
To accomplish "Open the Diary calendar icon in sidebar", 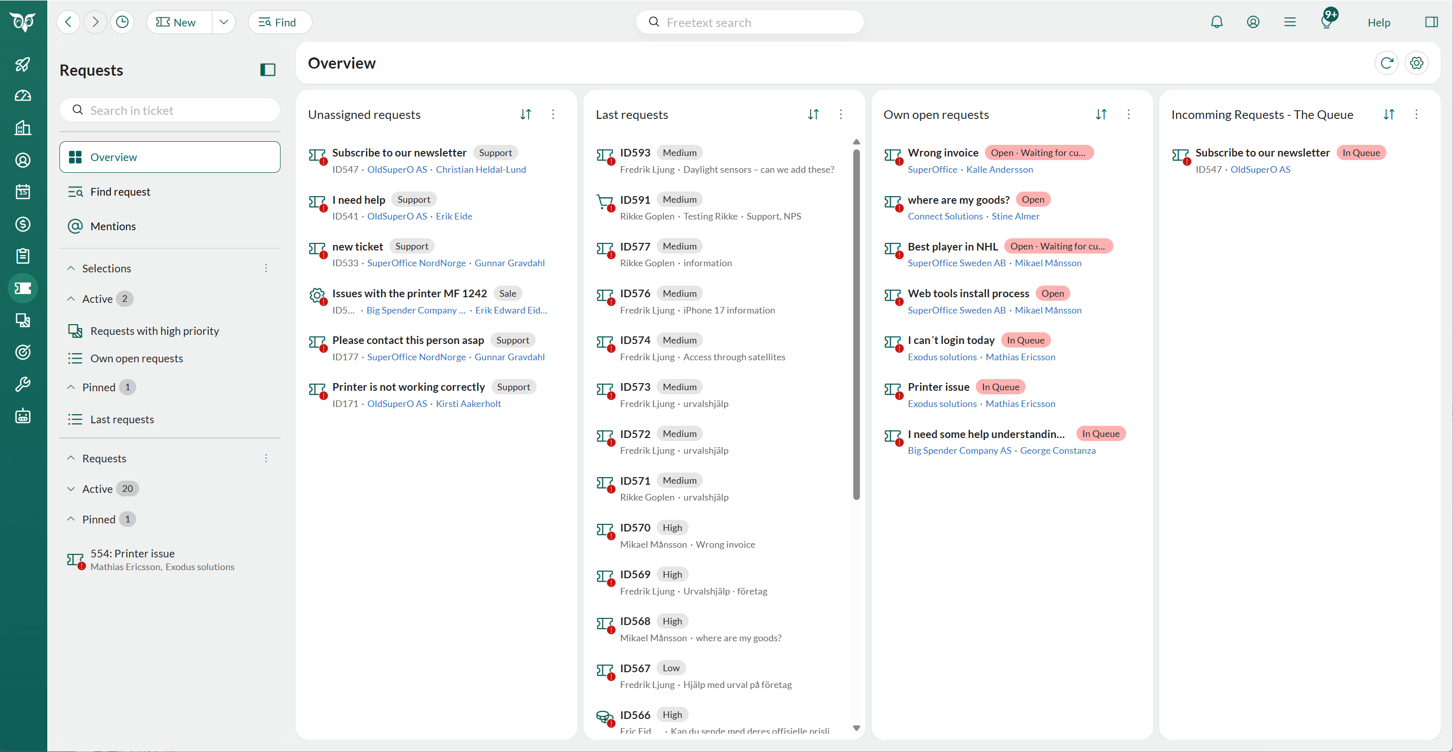I will (x=22, y=192).
